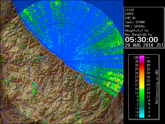The height and width of the screenshot is (124, 165).
Task: Click the '---' legend entry
Action: coord(147,57)
